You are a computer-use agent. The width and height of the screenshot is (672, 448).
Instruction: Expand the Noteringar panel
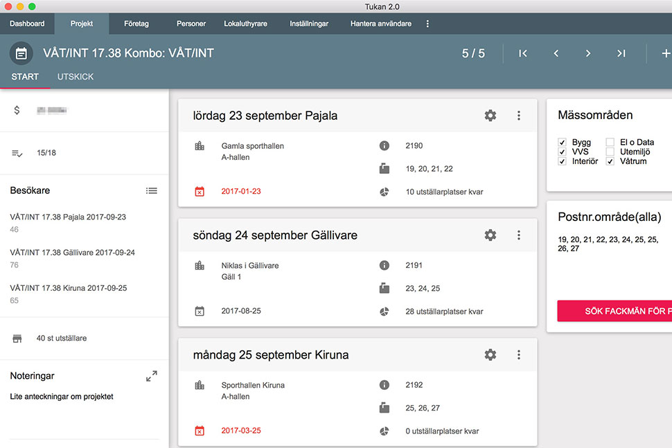[x=152, y=376]
